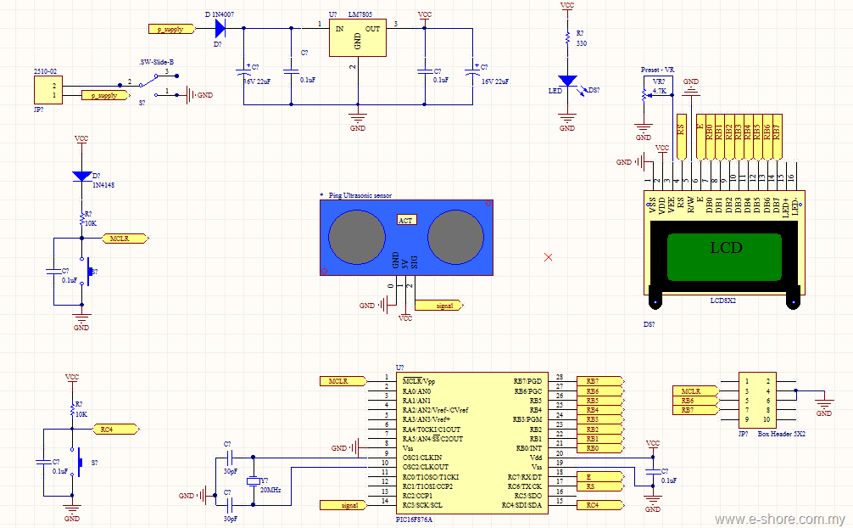Click the 1N4148 diode symbol
Viewport: 853px width, 528px height.
click(81, 176)
